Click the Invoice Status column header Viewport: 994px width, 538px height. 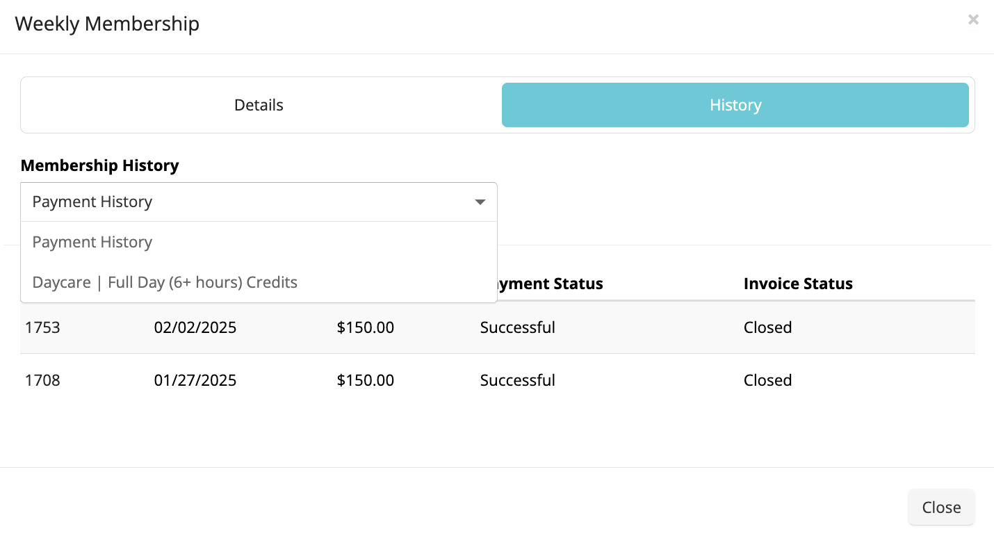[x=798, y=284]
